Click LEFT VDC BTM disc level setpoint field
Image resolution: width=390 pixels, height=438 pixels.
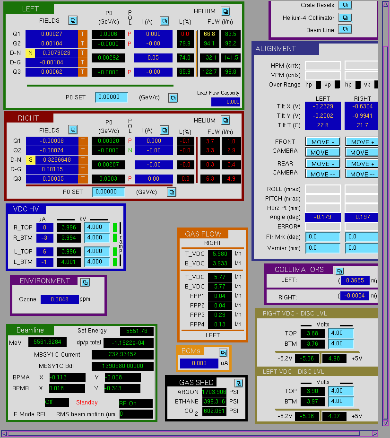341,401
